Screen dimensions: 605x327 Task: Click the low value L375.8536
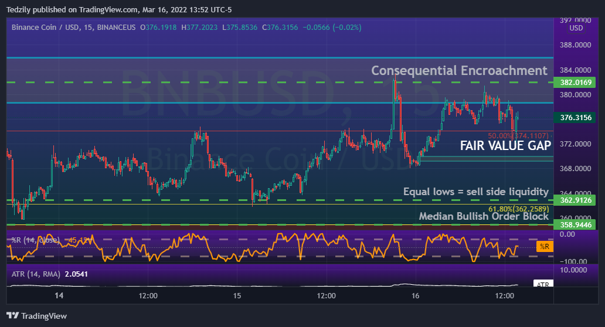[240, 28]
